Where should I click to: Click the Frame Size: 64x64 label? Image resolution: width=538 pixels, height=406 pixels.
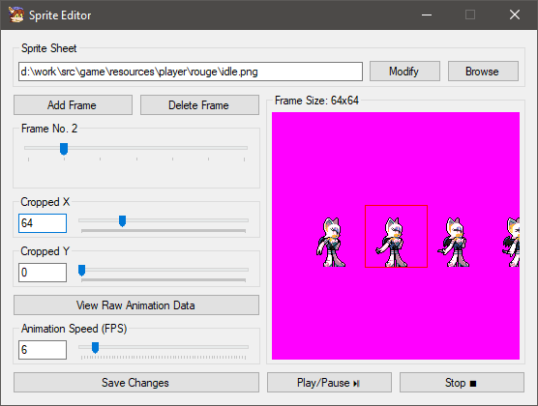pos(316,101)
